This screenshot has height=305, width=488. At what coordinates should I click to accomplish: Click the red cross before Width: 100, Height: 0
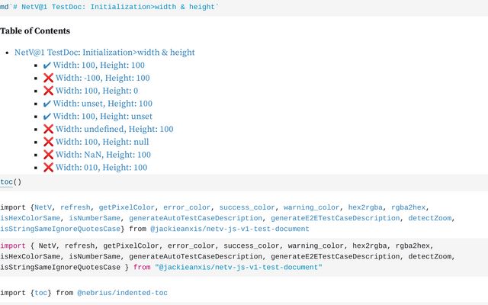pyautogui.click(x=48, y=91)
